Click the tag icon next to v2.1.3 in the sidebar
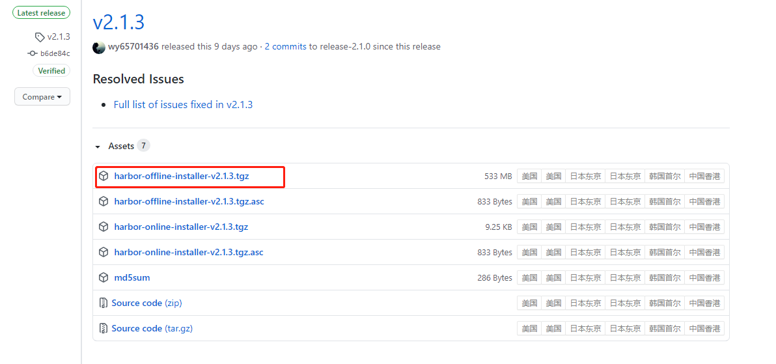 40,36
